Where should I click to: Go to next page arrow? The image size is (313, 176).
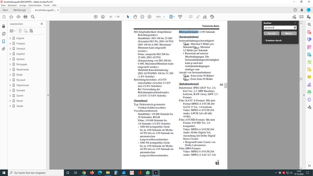(x=103, y=17)
